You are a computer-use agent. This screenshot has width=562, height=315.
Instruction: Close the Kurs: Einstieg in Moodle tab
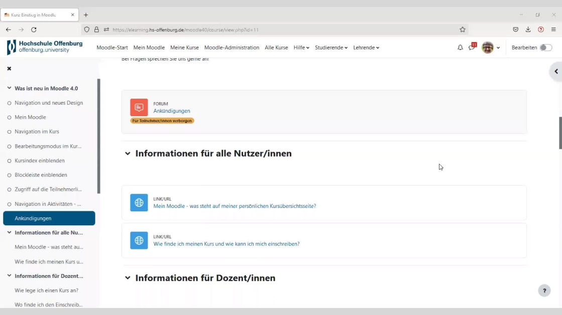coord(73,15)
